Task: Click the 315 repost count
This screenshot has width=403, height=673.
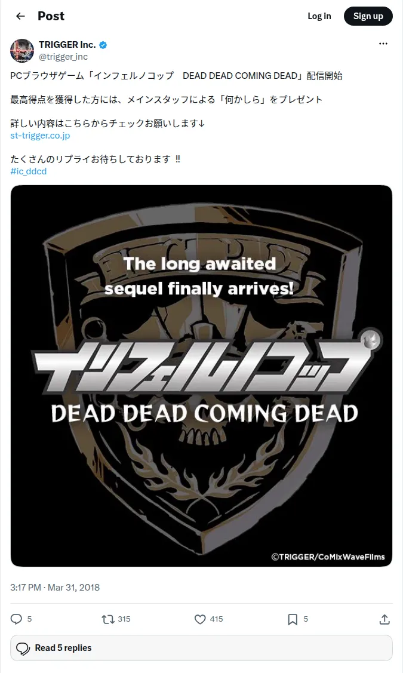Action: [124, 619]
